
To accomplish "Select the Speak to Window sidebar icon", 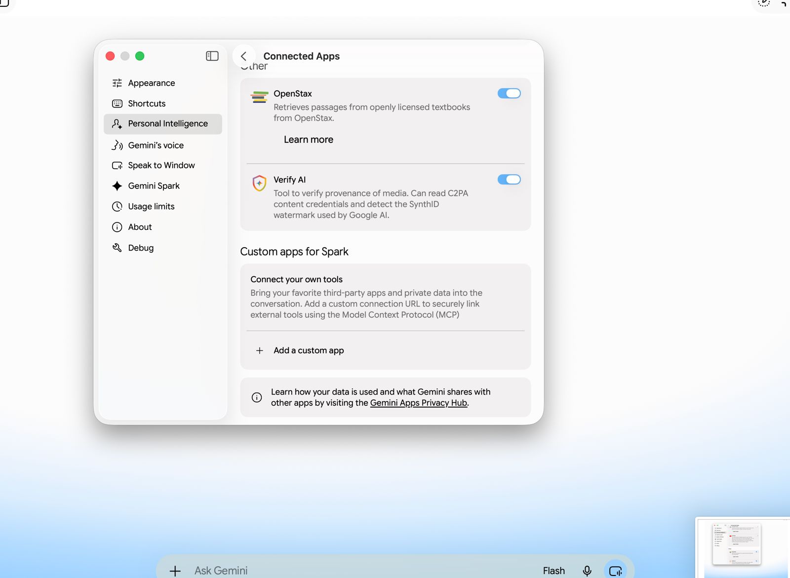I will [117, 166].
